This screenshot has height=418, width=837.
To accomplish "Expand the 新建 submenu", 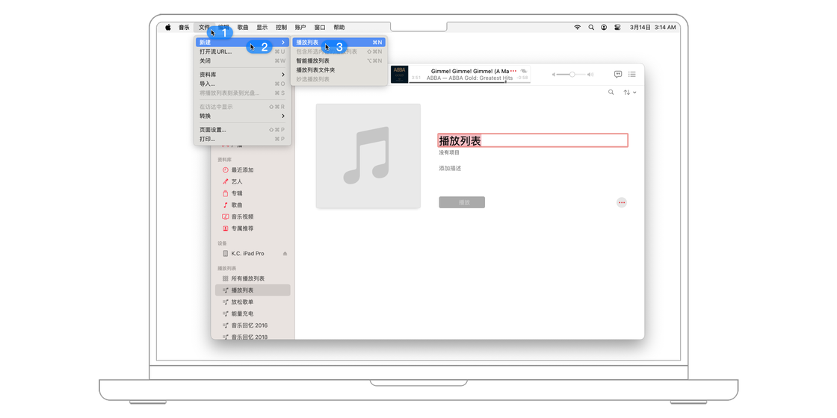I will 242,42.
